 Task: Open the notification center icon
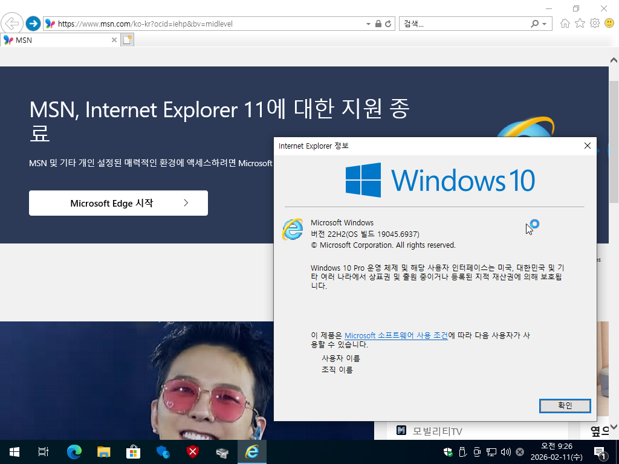tap(600, 453)
